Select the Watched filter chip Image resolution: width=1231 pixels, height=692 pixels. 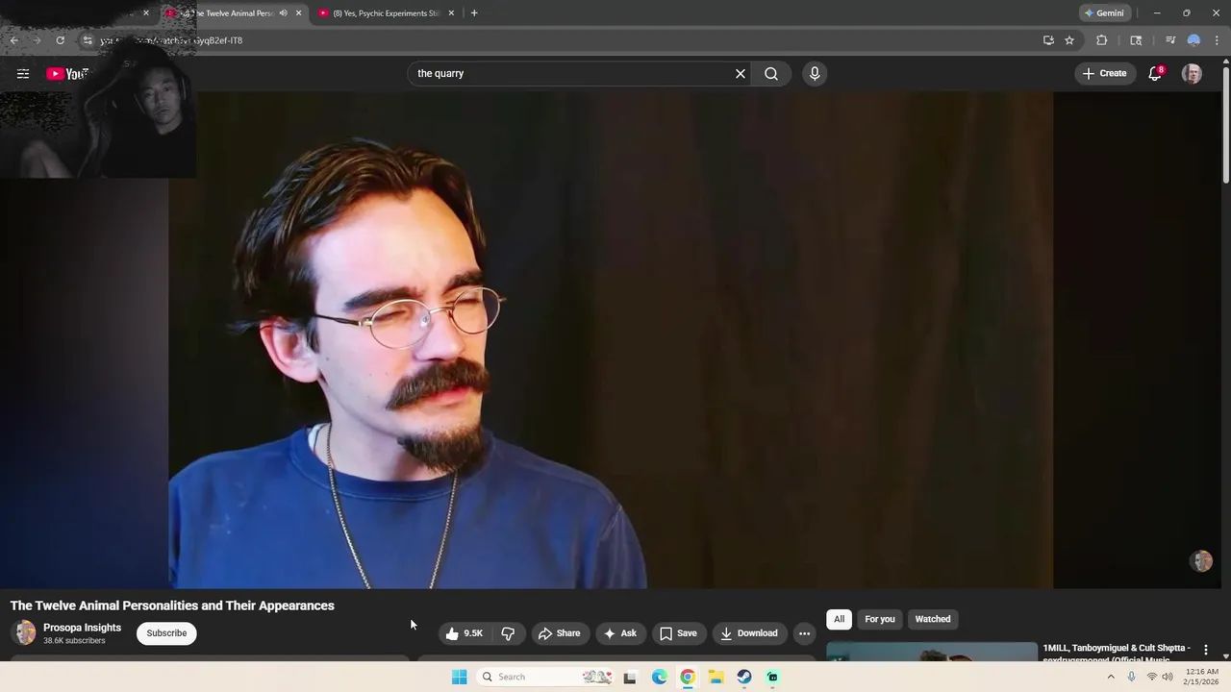pos(932,619)
